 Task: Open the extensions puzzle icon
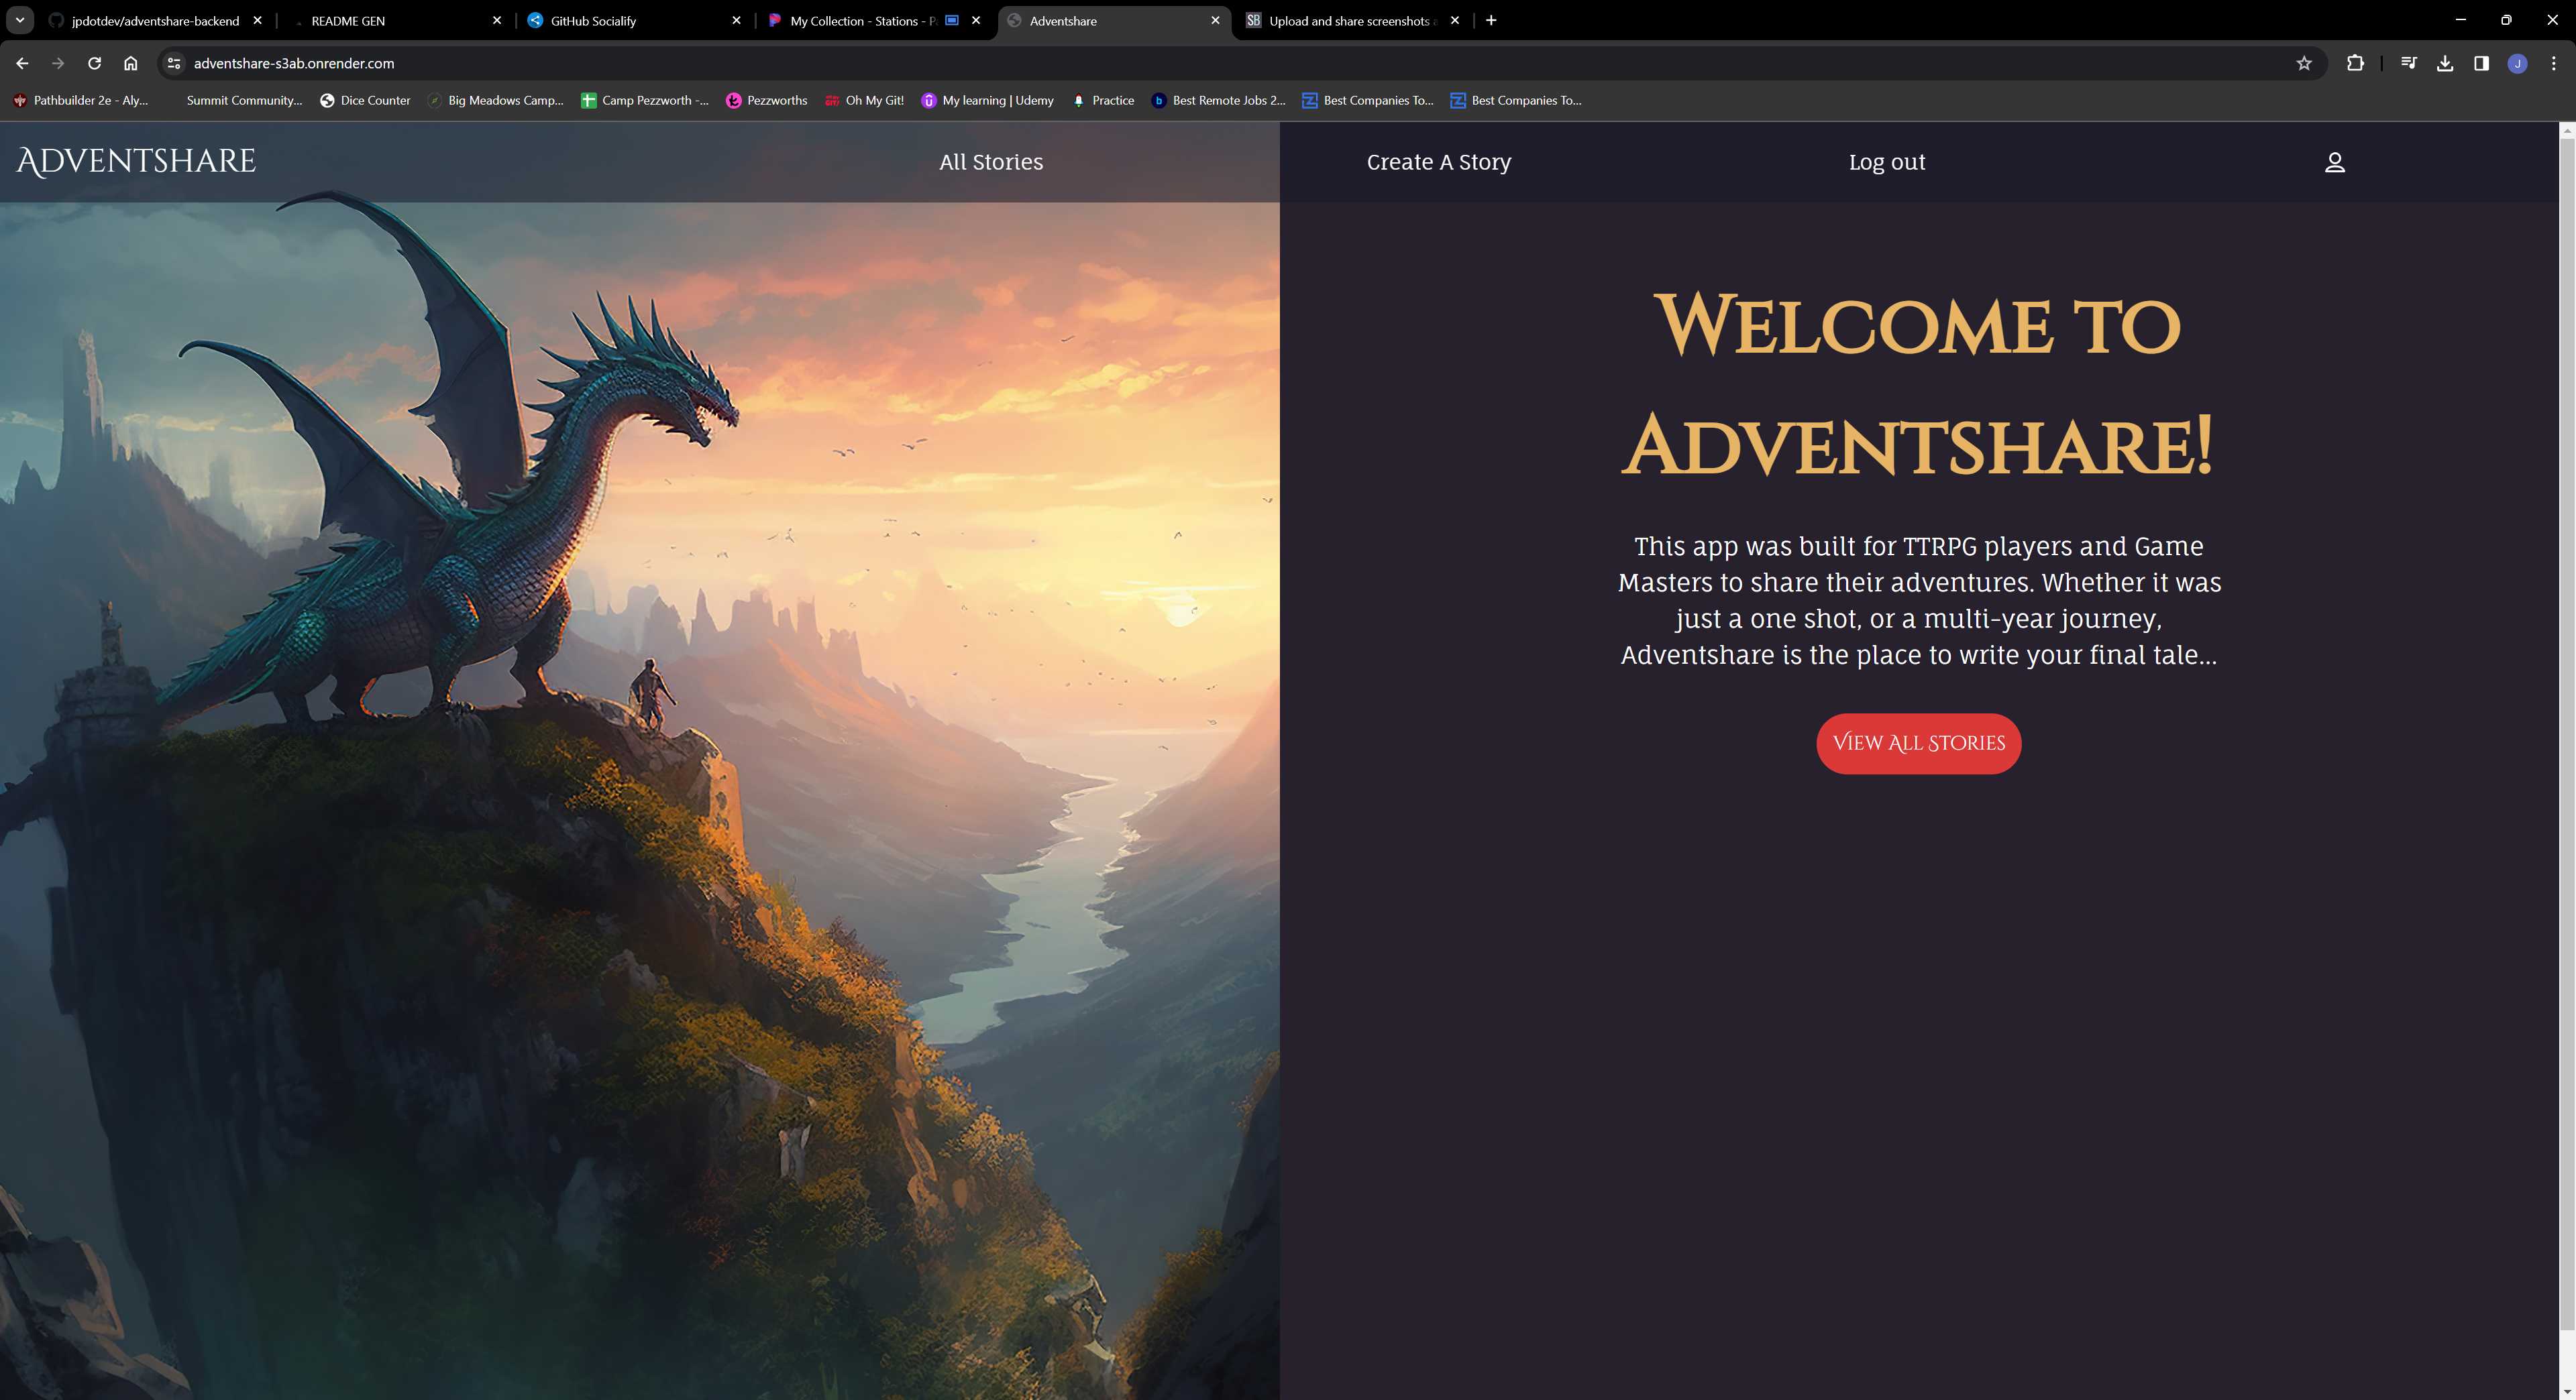point(2355,63)
